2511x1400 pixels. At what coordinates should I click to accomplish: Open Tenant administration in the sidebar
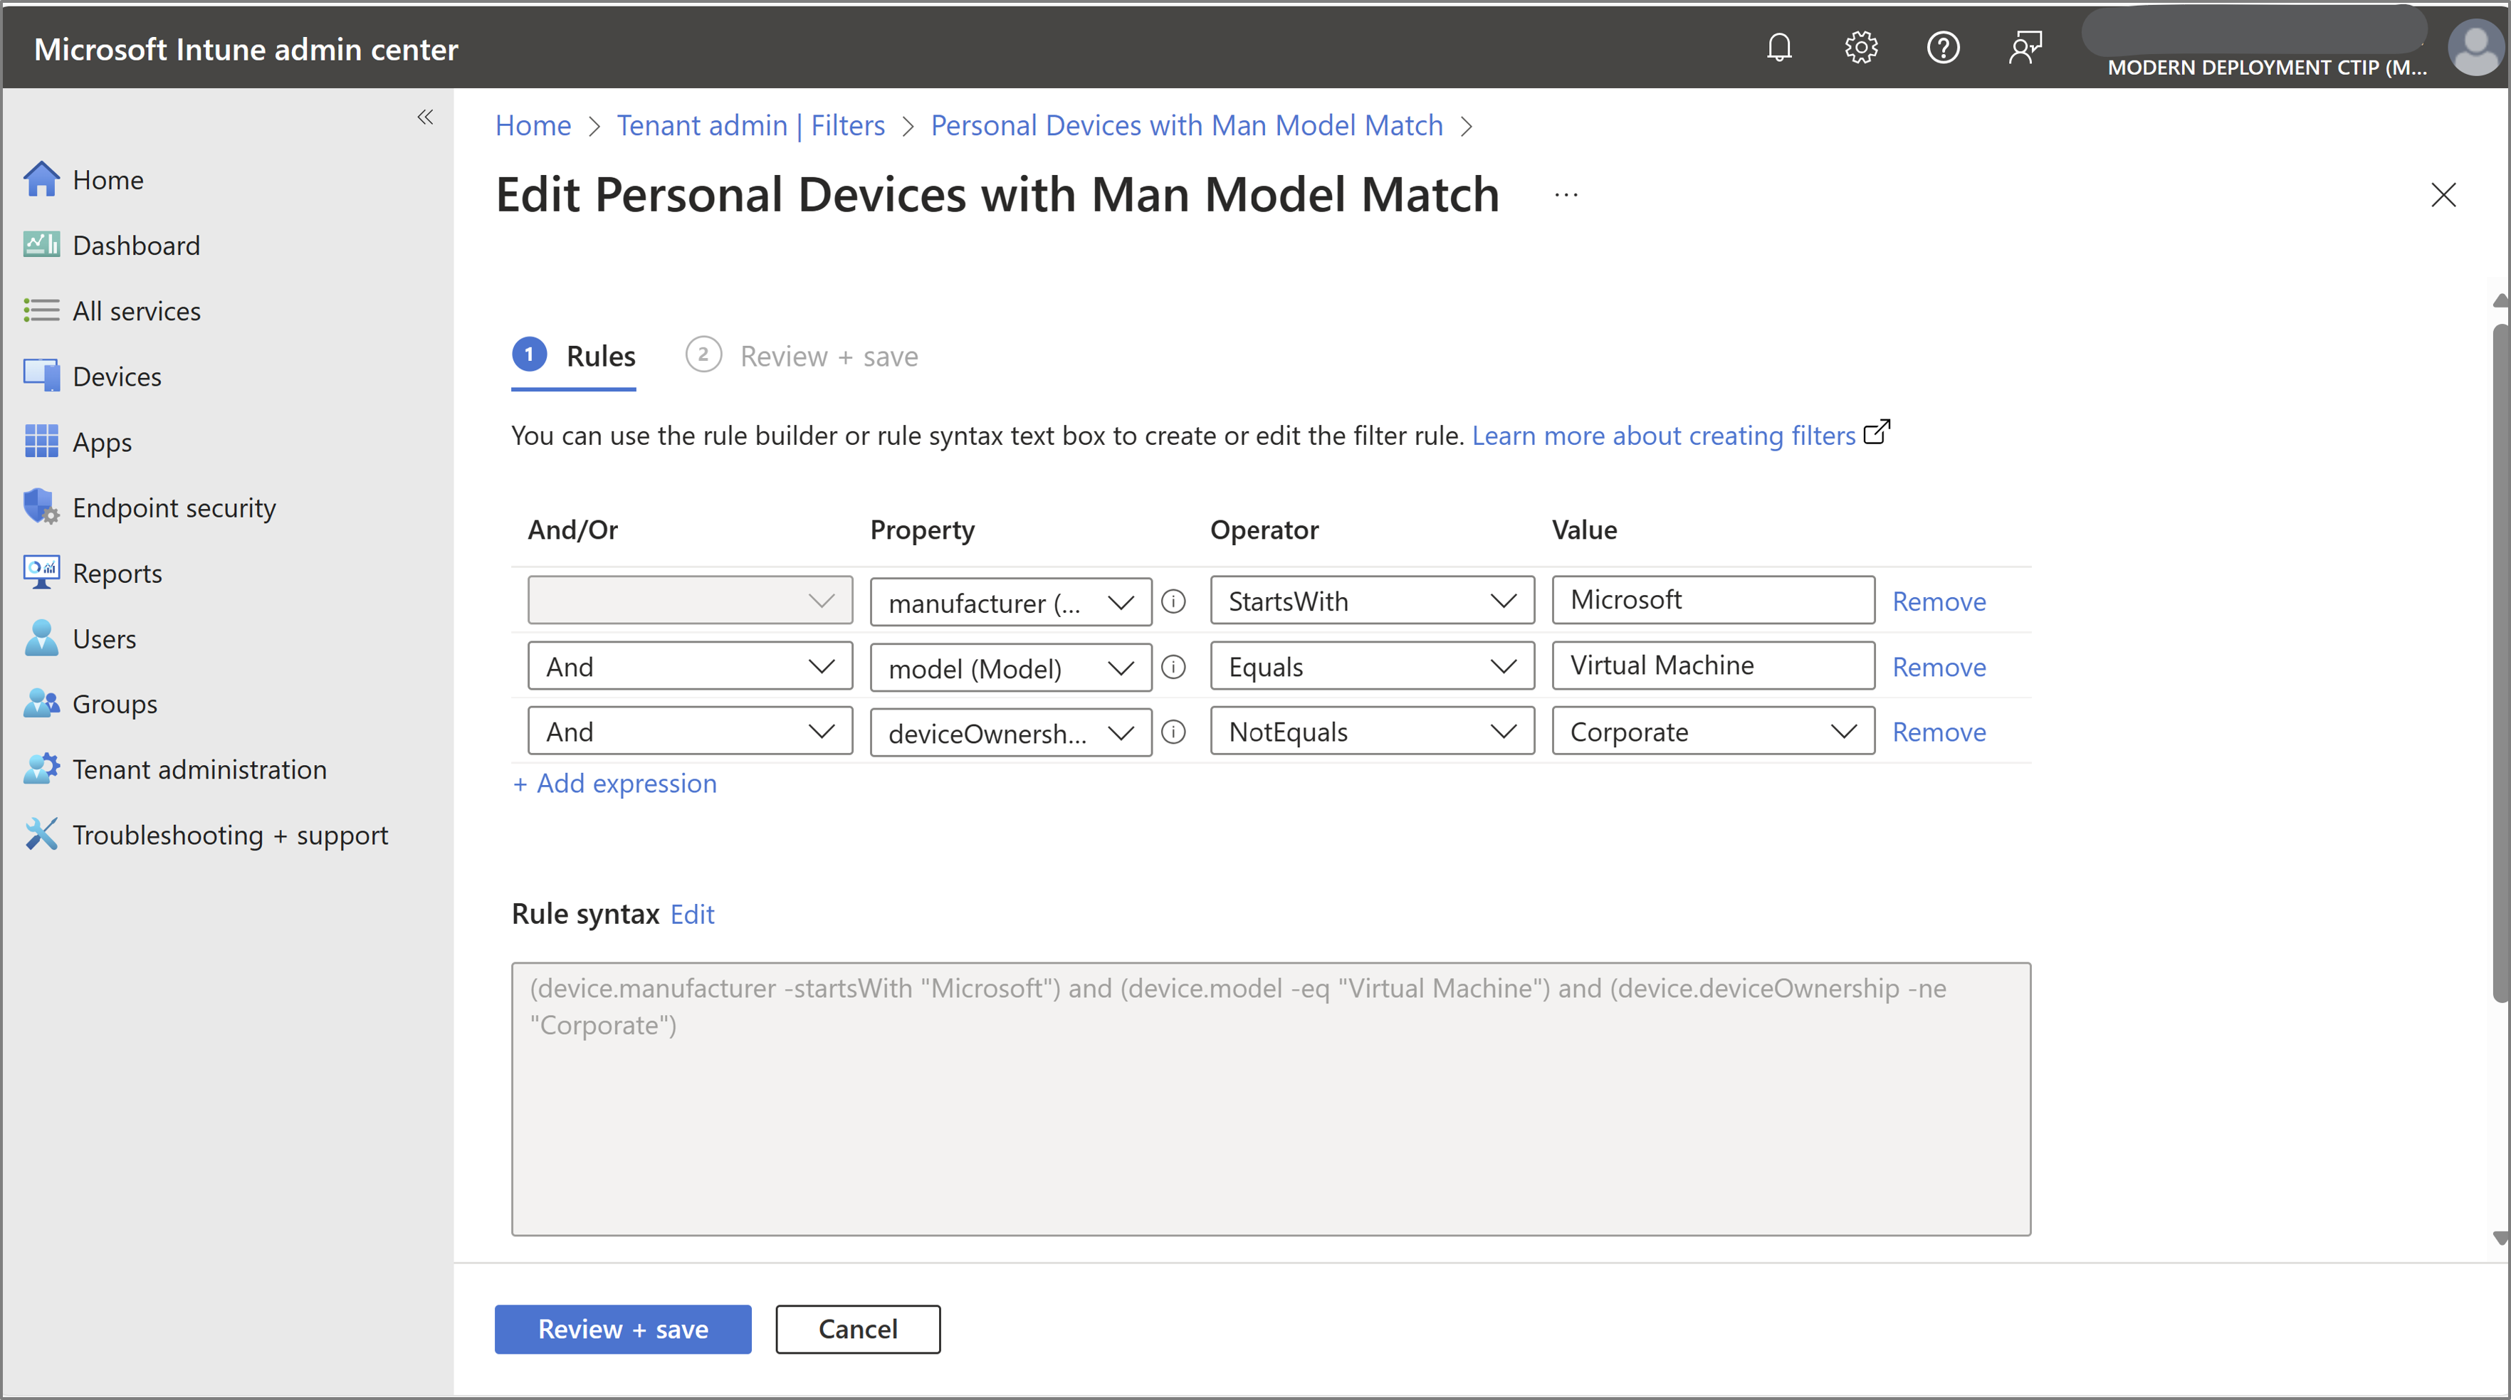point(199,769)
